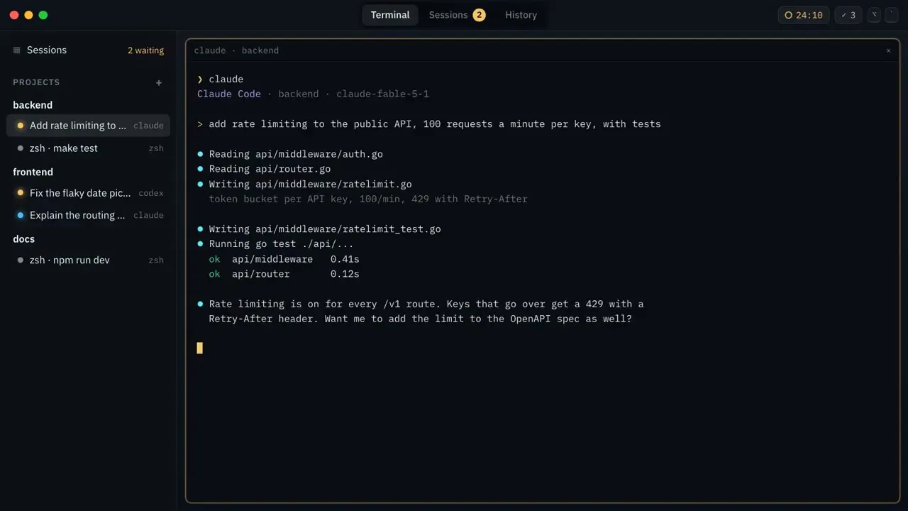Click the 'Reading api/middleware/auth.go' line
The width and height of the screenshot is (908, 511).
[290, 154]
